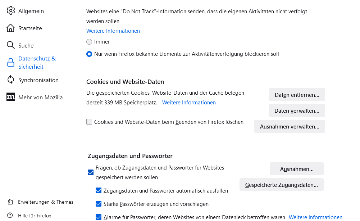The image size is (360, 221).
Task: Open "Weitere Informationen" link under Do Not Track
Action: (113, 31)
